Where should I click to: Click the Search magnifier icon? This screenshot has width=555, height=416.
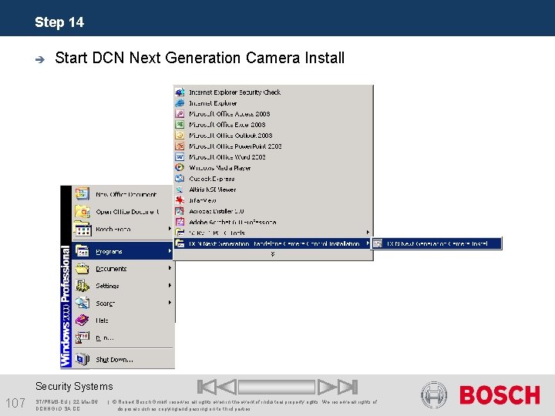[x=82, y=304]
